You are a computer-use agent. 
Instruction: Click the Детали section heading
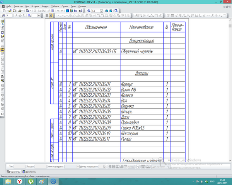click(142, 74)
